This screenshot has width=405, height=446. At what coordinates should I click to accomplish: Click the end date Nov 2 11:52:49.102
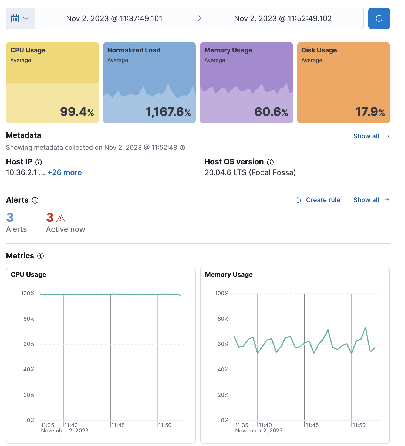click(283, 18)
